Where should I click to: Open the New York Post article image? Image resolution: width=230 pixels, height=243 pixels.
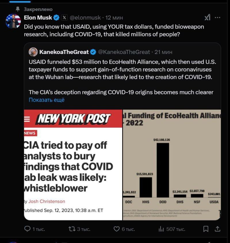(73, 165)
